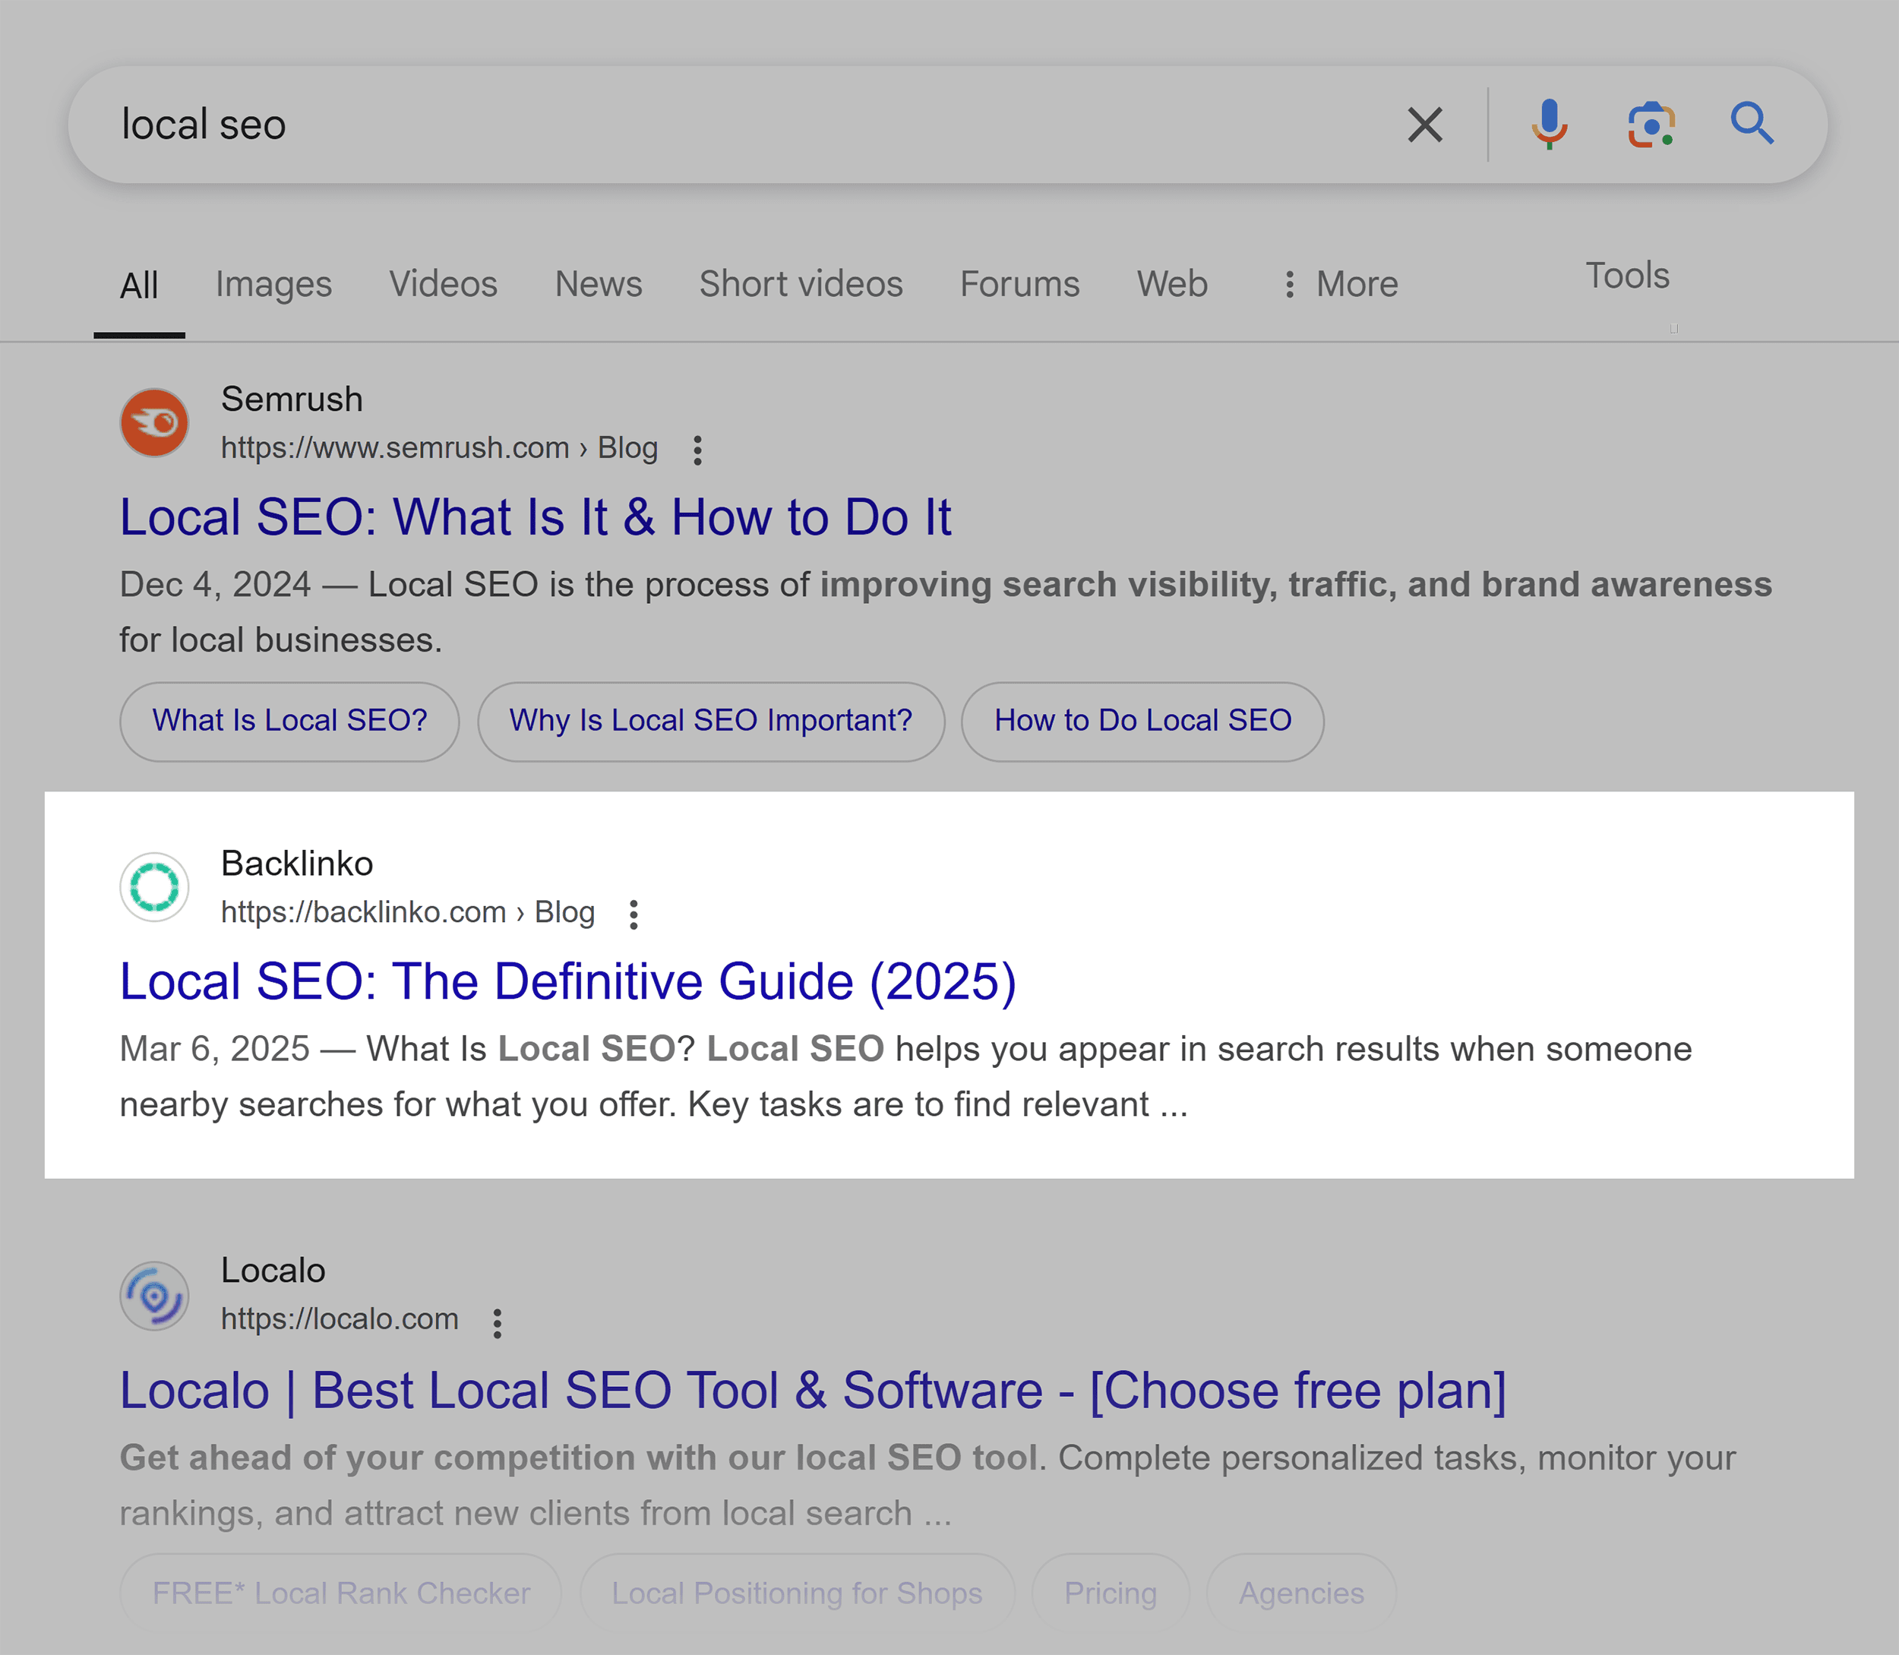1899x1655 pixels.
Task: Click the Backlinko site name
Action: pos(296,864)
